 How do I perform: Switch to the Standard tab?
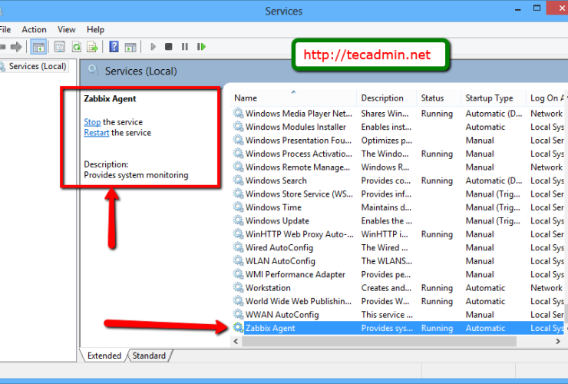(148, 356)
